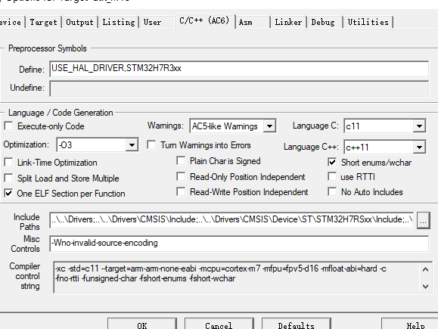Enable the use RTTI checkbox
This screenshot has width=438, height=329.
coord(332,176)
